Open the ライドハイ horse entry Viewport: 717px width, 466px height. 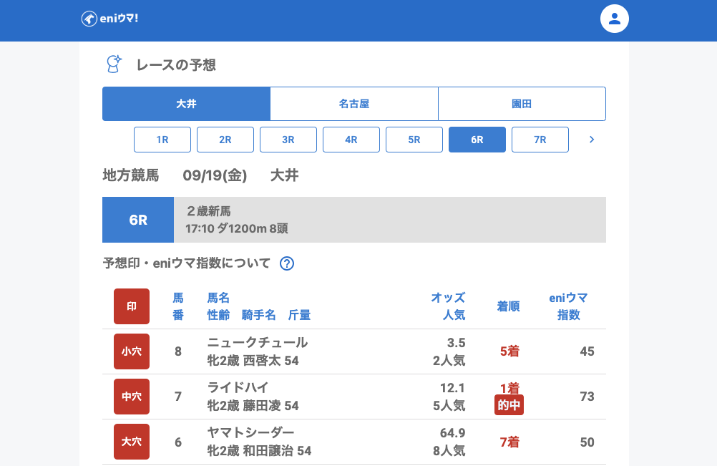[x=238, y=387]
